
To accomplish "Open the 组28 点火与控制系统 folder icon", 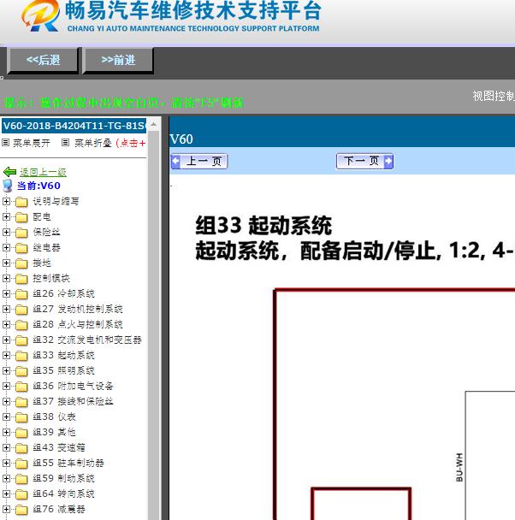I will pyautogui.click(x=21, y=325).
